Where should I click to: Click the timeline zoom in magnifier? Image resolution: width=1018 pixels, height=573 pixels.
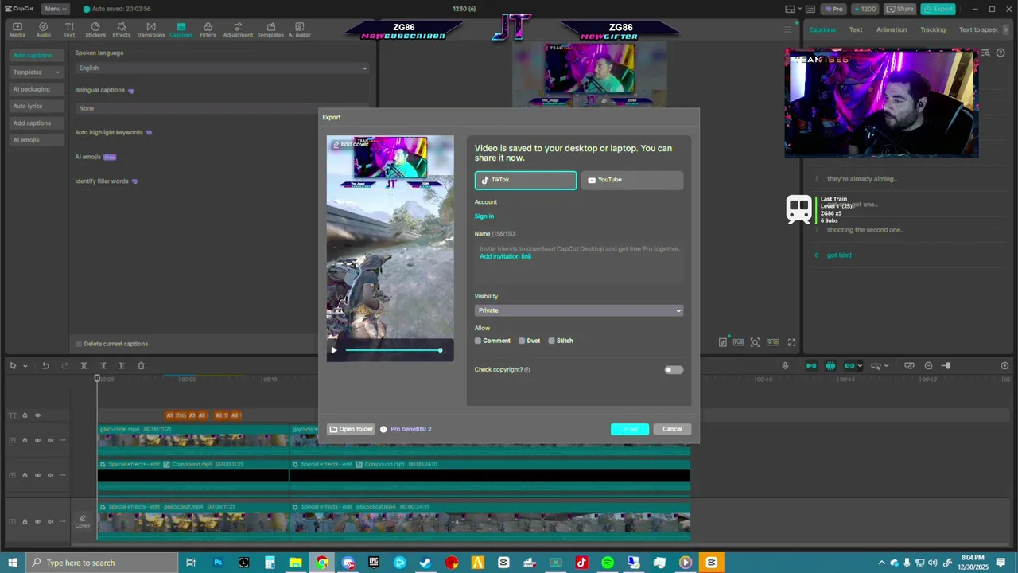pos(1004,366)
